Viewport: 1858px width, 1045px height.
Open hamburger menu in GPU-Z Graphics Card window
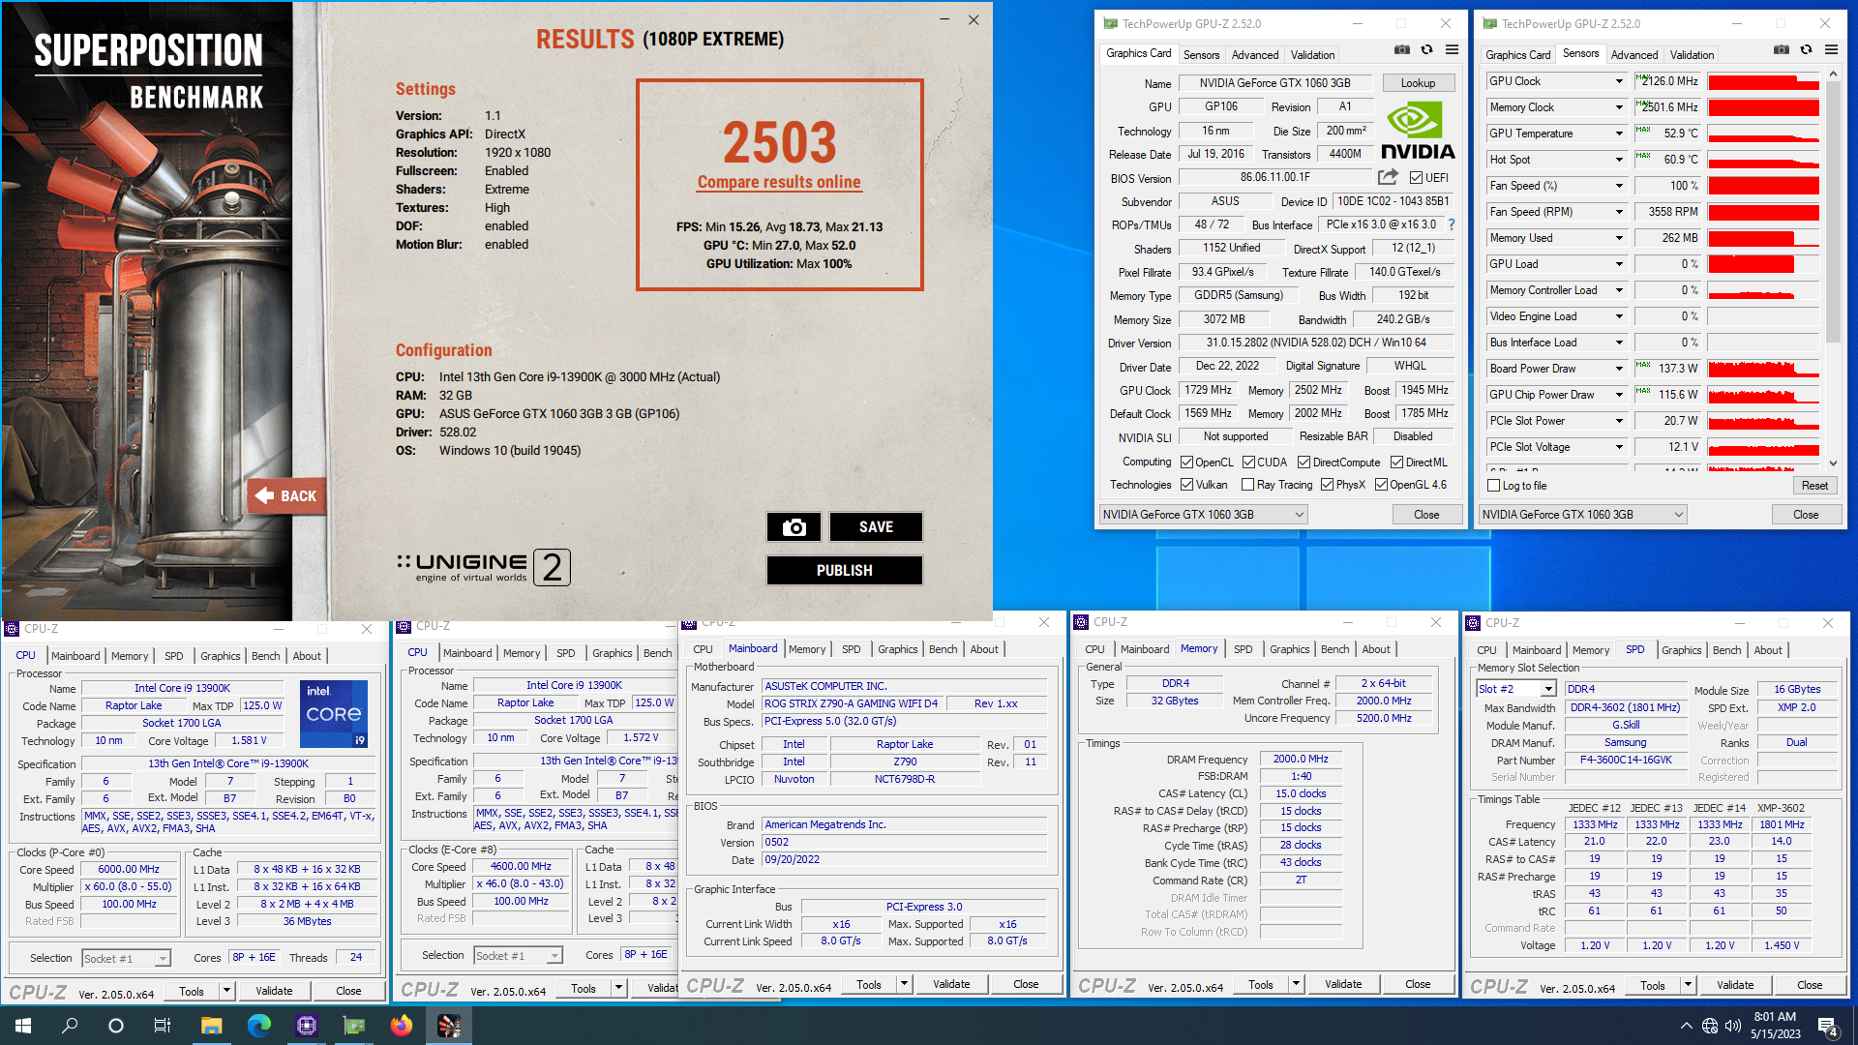[x=1453, y=49]
